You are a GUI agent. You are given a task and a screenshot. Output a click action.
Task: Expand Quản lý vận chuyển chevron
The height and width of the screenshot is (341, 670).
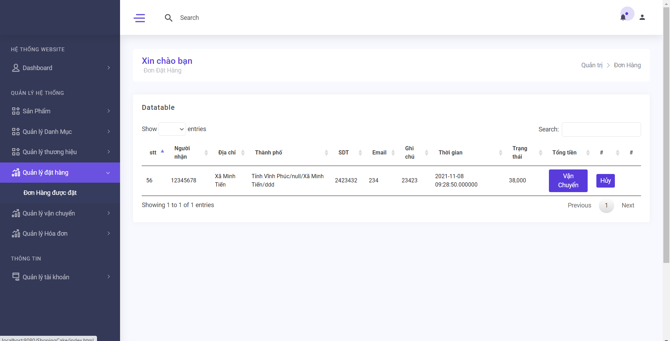pos(109,213)
